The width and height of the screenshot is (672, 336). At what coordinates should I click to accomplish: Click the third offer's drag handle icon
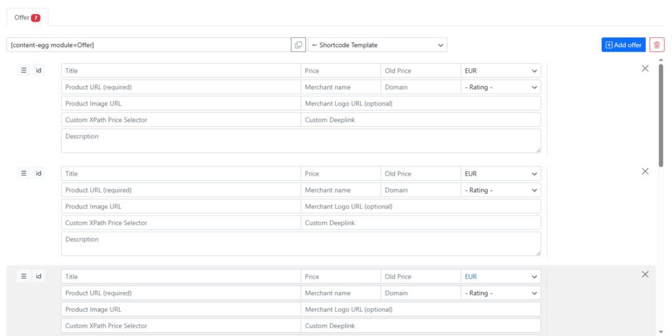pos(24,276)
